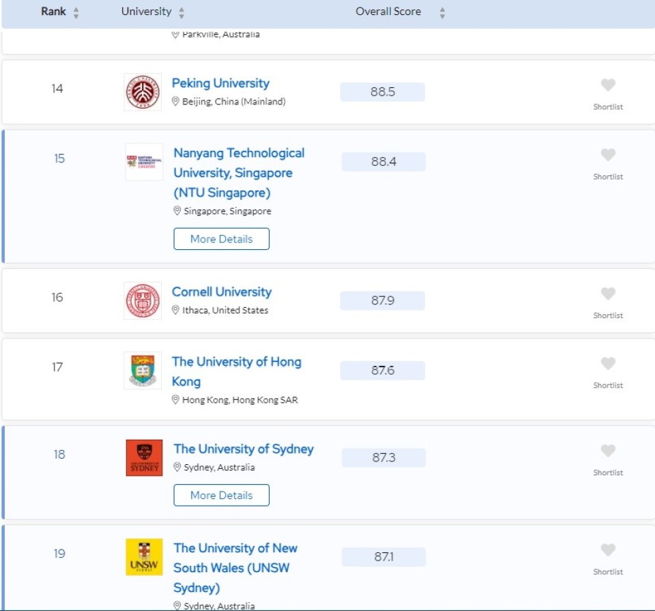This screenshot has height=611, width=655.
Task: Open More Details for University of Sydney
Action: pos(222,495)
